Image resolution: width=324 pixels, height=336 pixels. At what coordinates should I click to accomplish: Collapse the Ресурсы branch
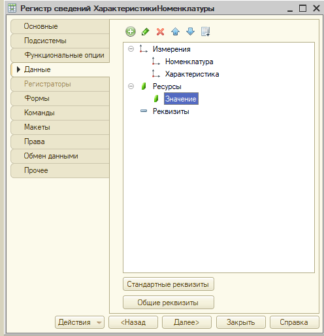coord(131,86)
